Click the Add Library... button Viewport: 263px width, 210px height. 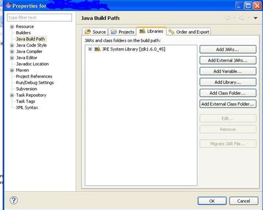[x=228, y=82]
